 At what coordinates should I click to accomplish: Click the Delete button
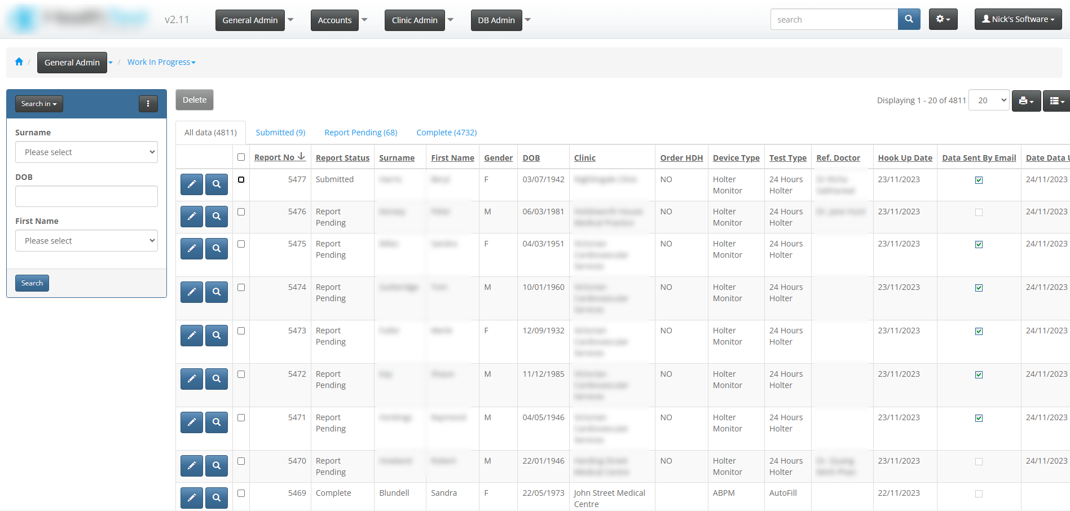[194, 99]
